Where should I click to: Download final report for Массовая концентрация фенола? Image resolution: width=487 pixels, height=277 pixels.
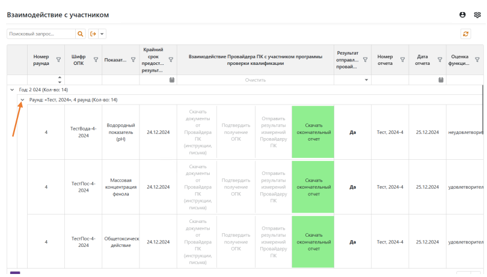(x=313, y=187)
